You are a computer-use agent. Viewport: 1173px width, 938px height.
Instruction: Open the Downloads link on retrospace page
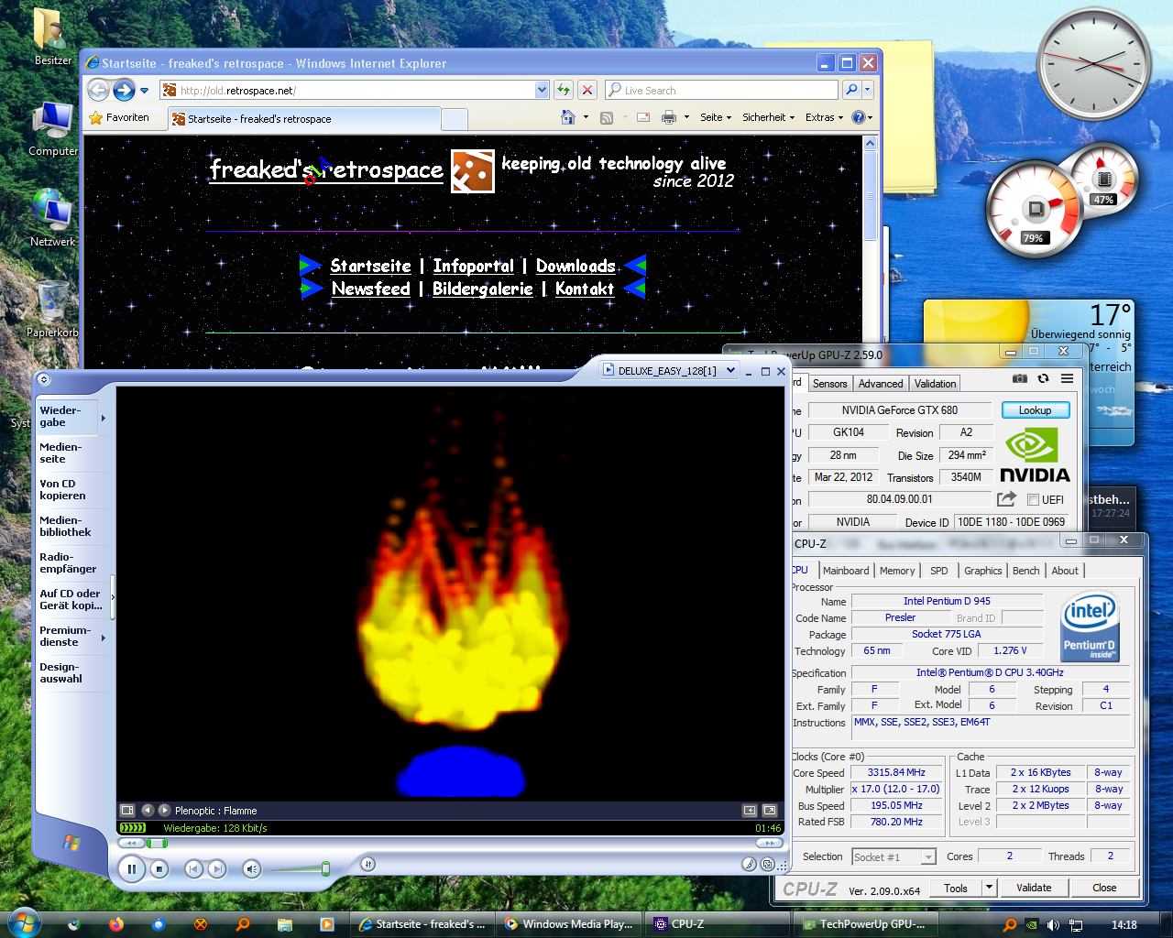tap(576, 267)
